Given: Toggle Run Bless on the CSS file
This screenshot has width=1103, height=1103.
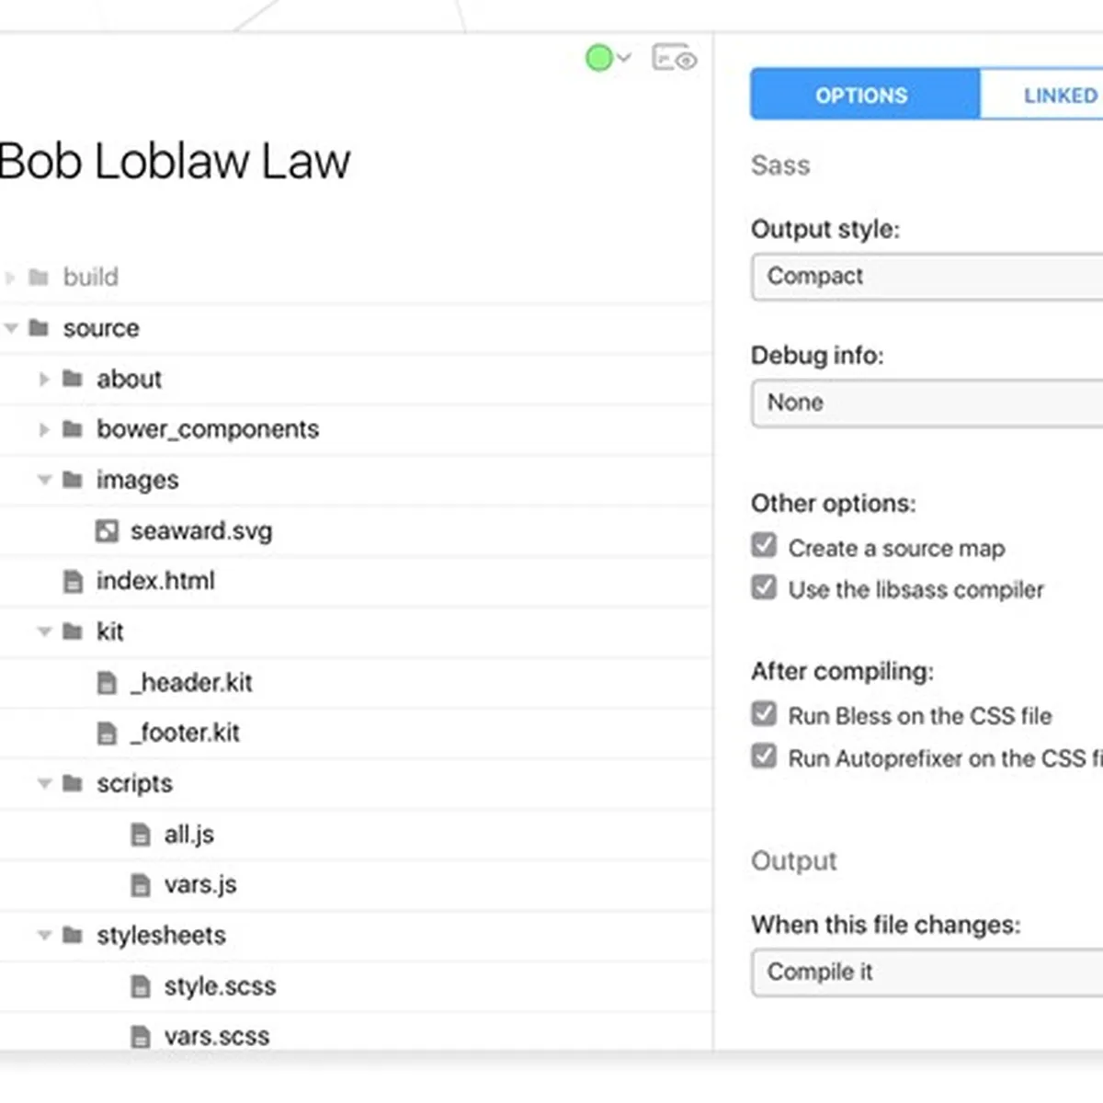Looking at the screenshot, I should click(x=764, y=713).
